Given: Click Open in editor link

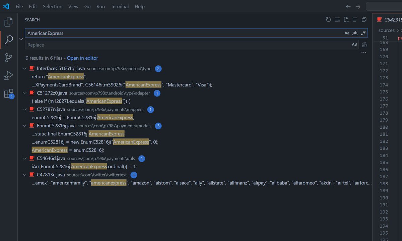Looking at the screenshot, I should coord(82,58).
